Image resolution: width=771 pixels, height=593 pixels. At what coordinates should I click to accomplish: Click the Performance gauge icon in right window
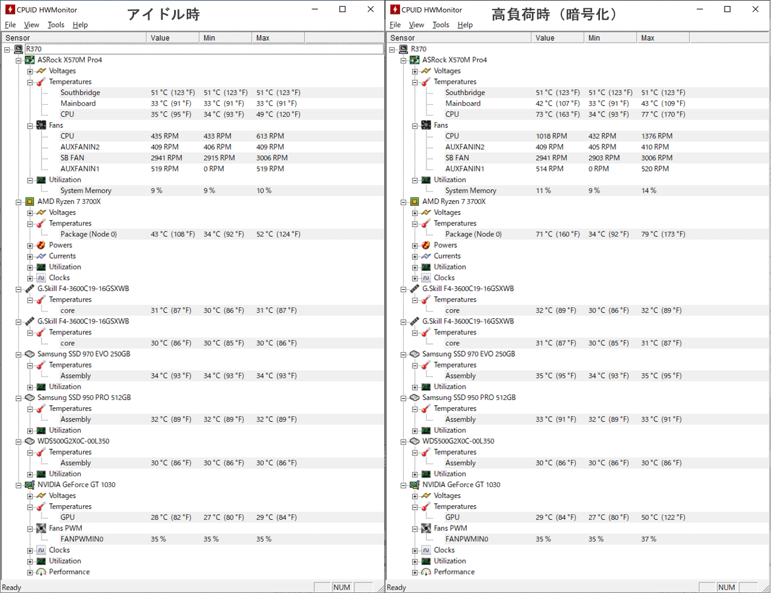coord(426,572)
